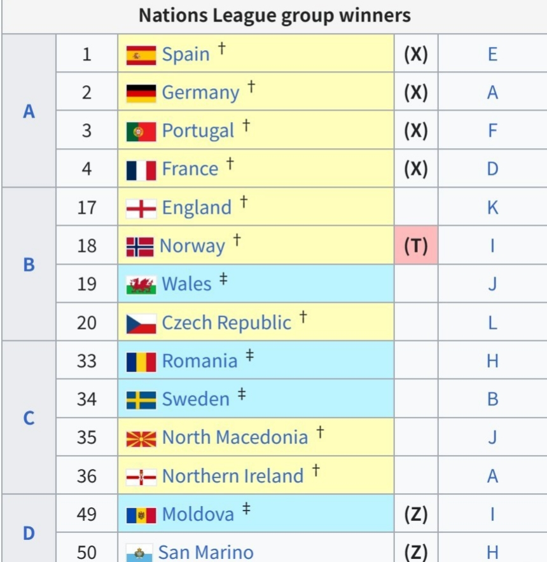Image resolution: width=547 pixels, height=562 pixels.
Task: Click the Wales dragon flag icon
Action: 141,284
